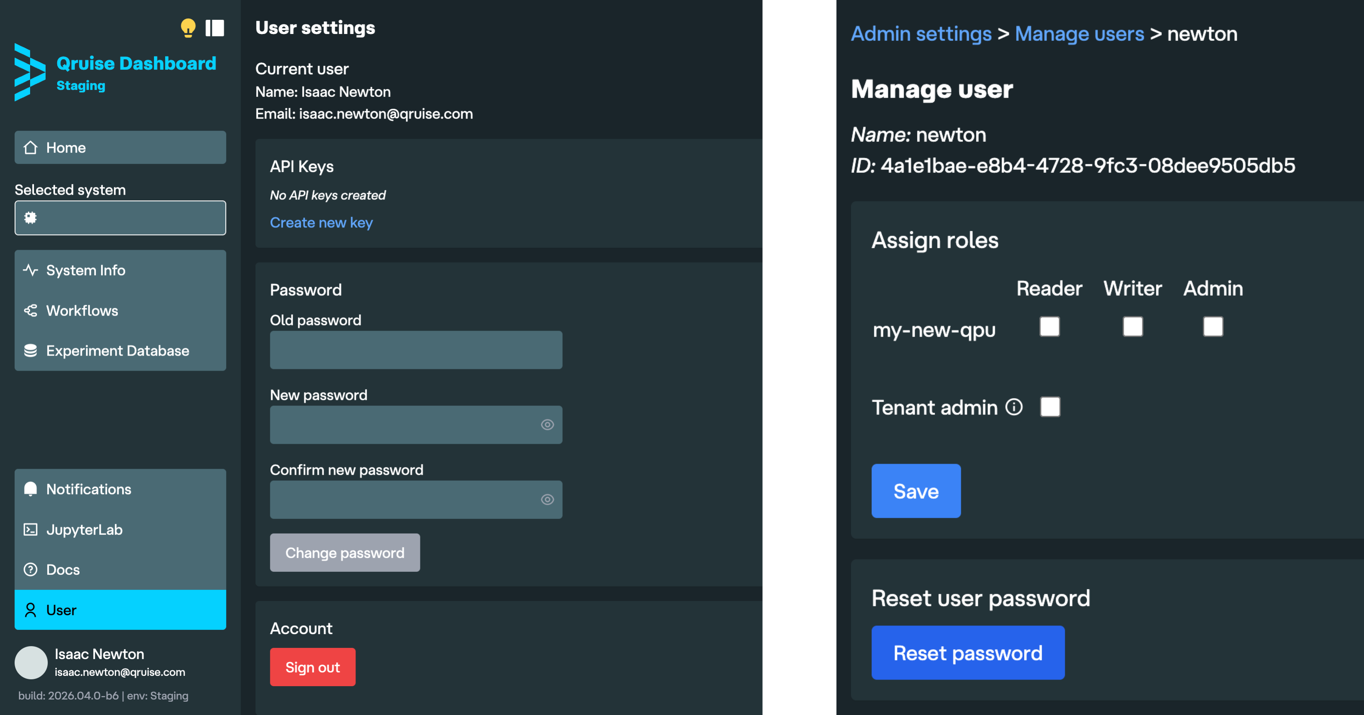The width and height of the screenshot is (1364, 715).
Task: Show Confirm new password with eye icon
Action: [x=548, y=500]
